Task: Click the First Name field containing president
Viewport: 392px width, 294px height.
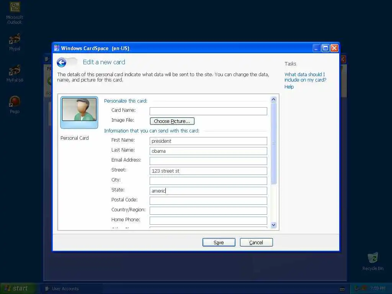Action: click(208, 141)
